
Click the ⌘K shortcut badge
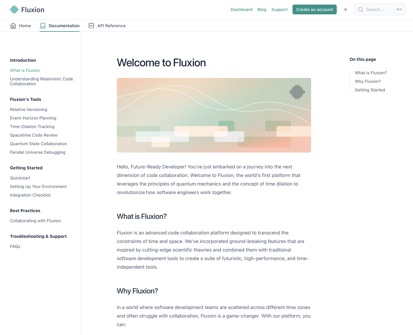(x=399, y=9)
